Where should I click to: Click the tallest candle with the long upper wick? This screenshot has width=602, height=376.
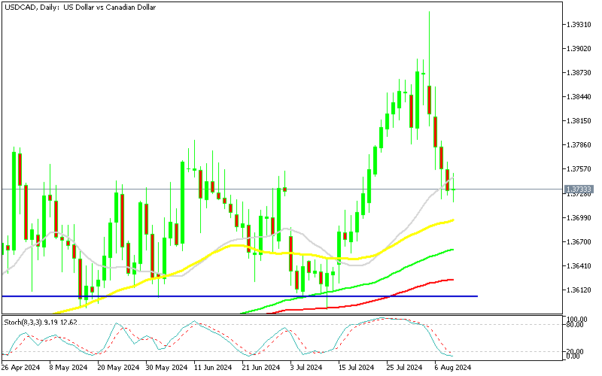[x=429, y=100]
